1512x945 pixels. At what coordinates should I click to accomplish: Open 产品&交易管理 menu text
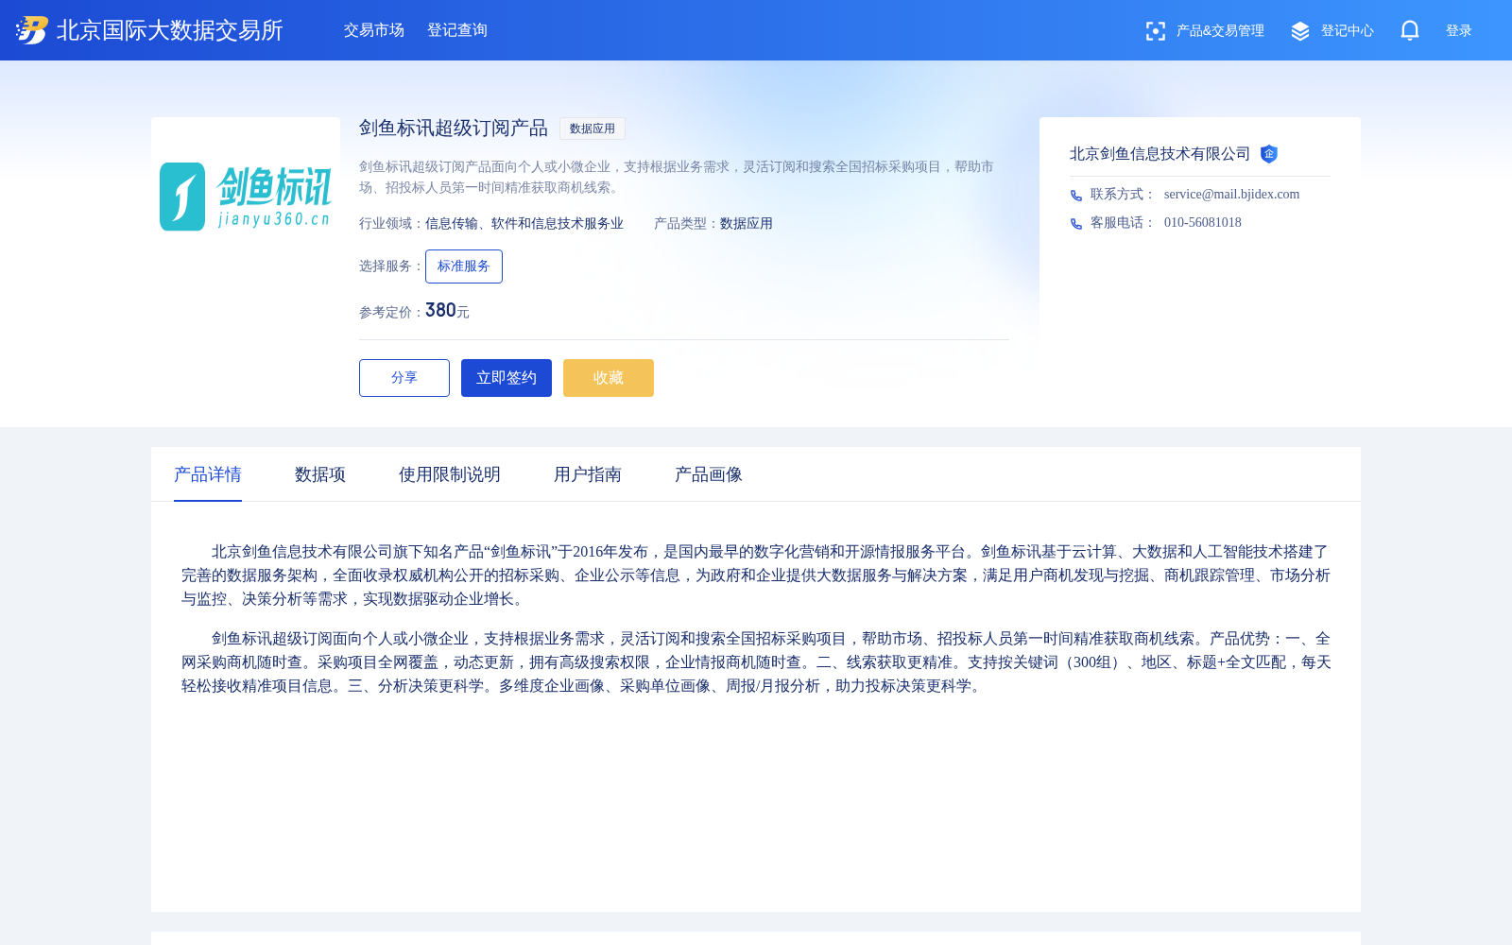(1220, 31)
